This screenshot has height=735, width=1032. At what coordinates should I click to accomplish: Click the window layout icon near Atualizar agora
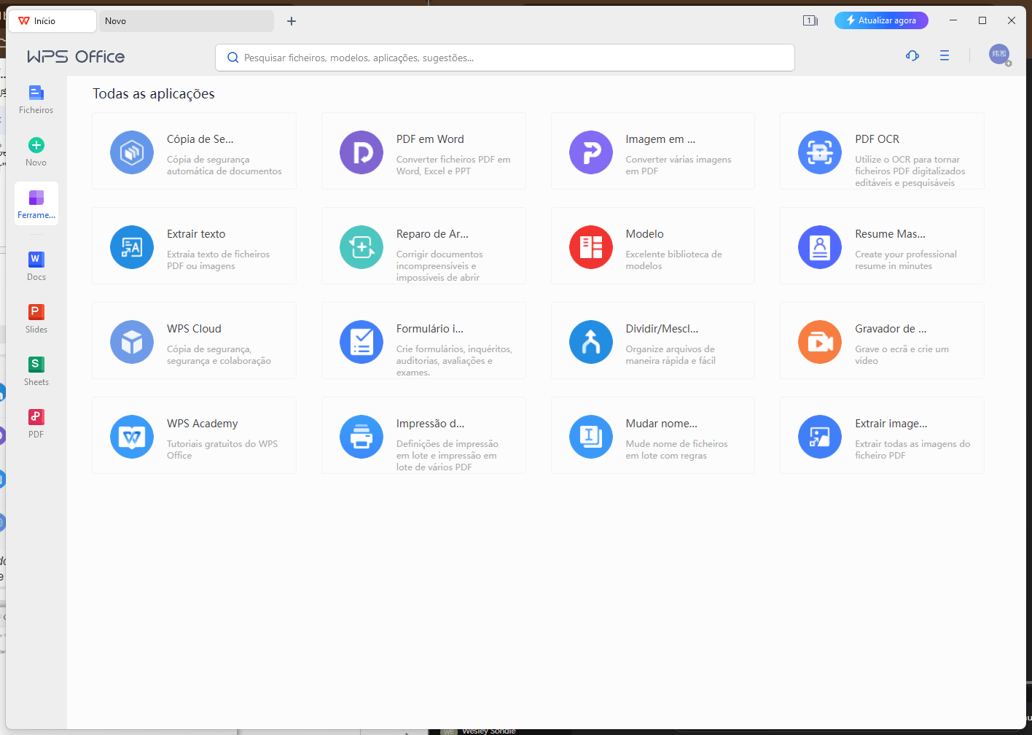coord(810,20)
